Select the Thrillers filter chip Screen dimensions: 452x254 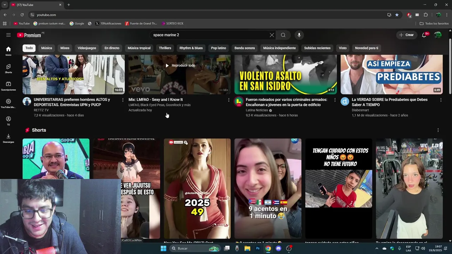click(165, 48)
